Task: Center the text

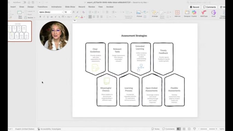Action: pos(94,17)
